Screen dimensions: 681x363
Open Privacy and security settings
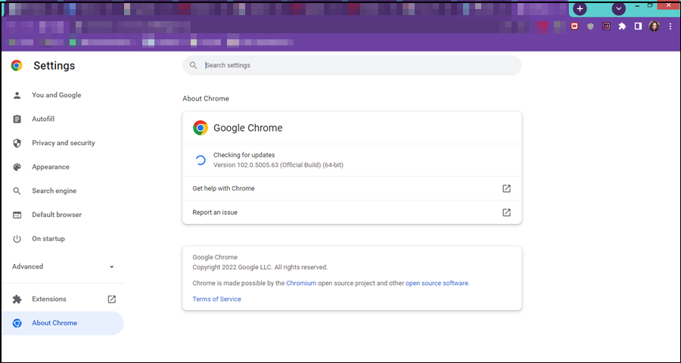pyautogui.click(x=64, y=143)
